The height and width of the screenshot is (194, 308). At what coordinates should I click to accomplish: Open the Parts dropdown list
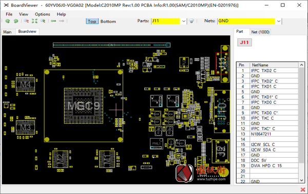183,21
